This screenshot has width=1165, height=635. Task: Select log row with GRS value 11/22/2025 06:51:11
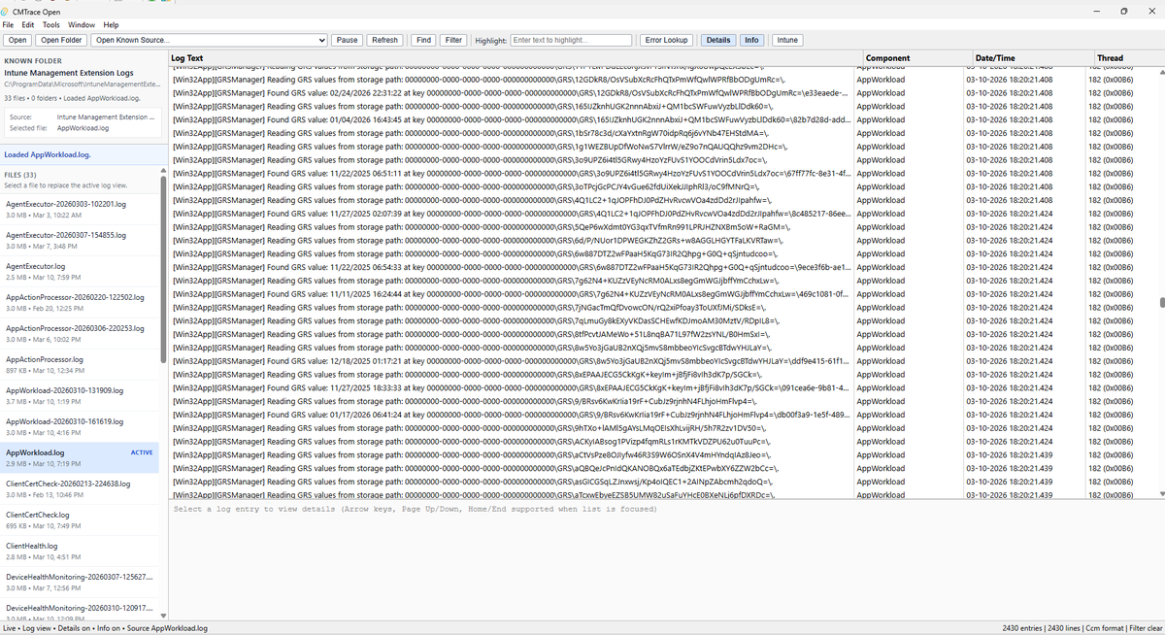coord(663,173)
